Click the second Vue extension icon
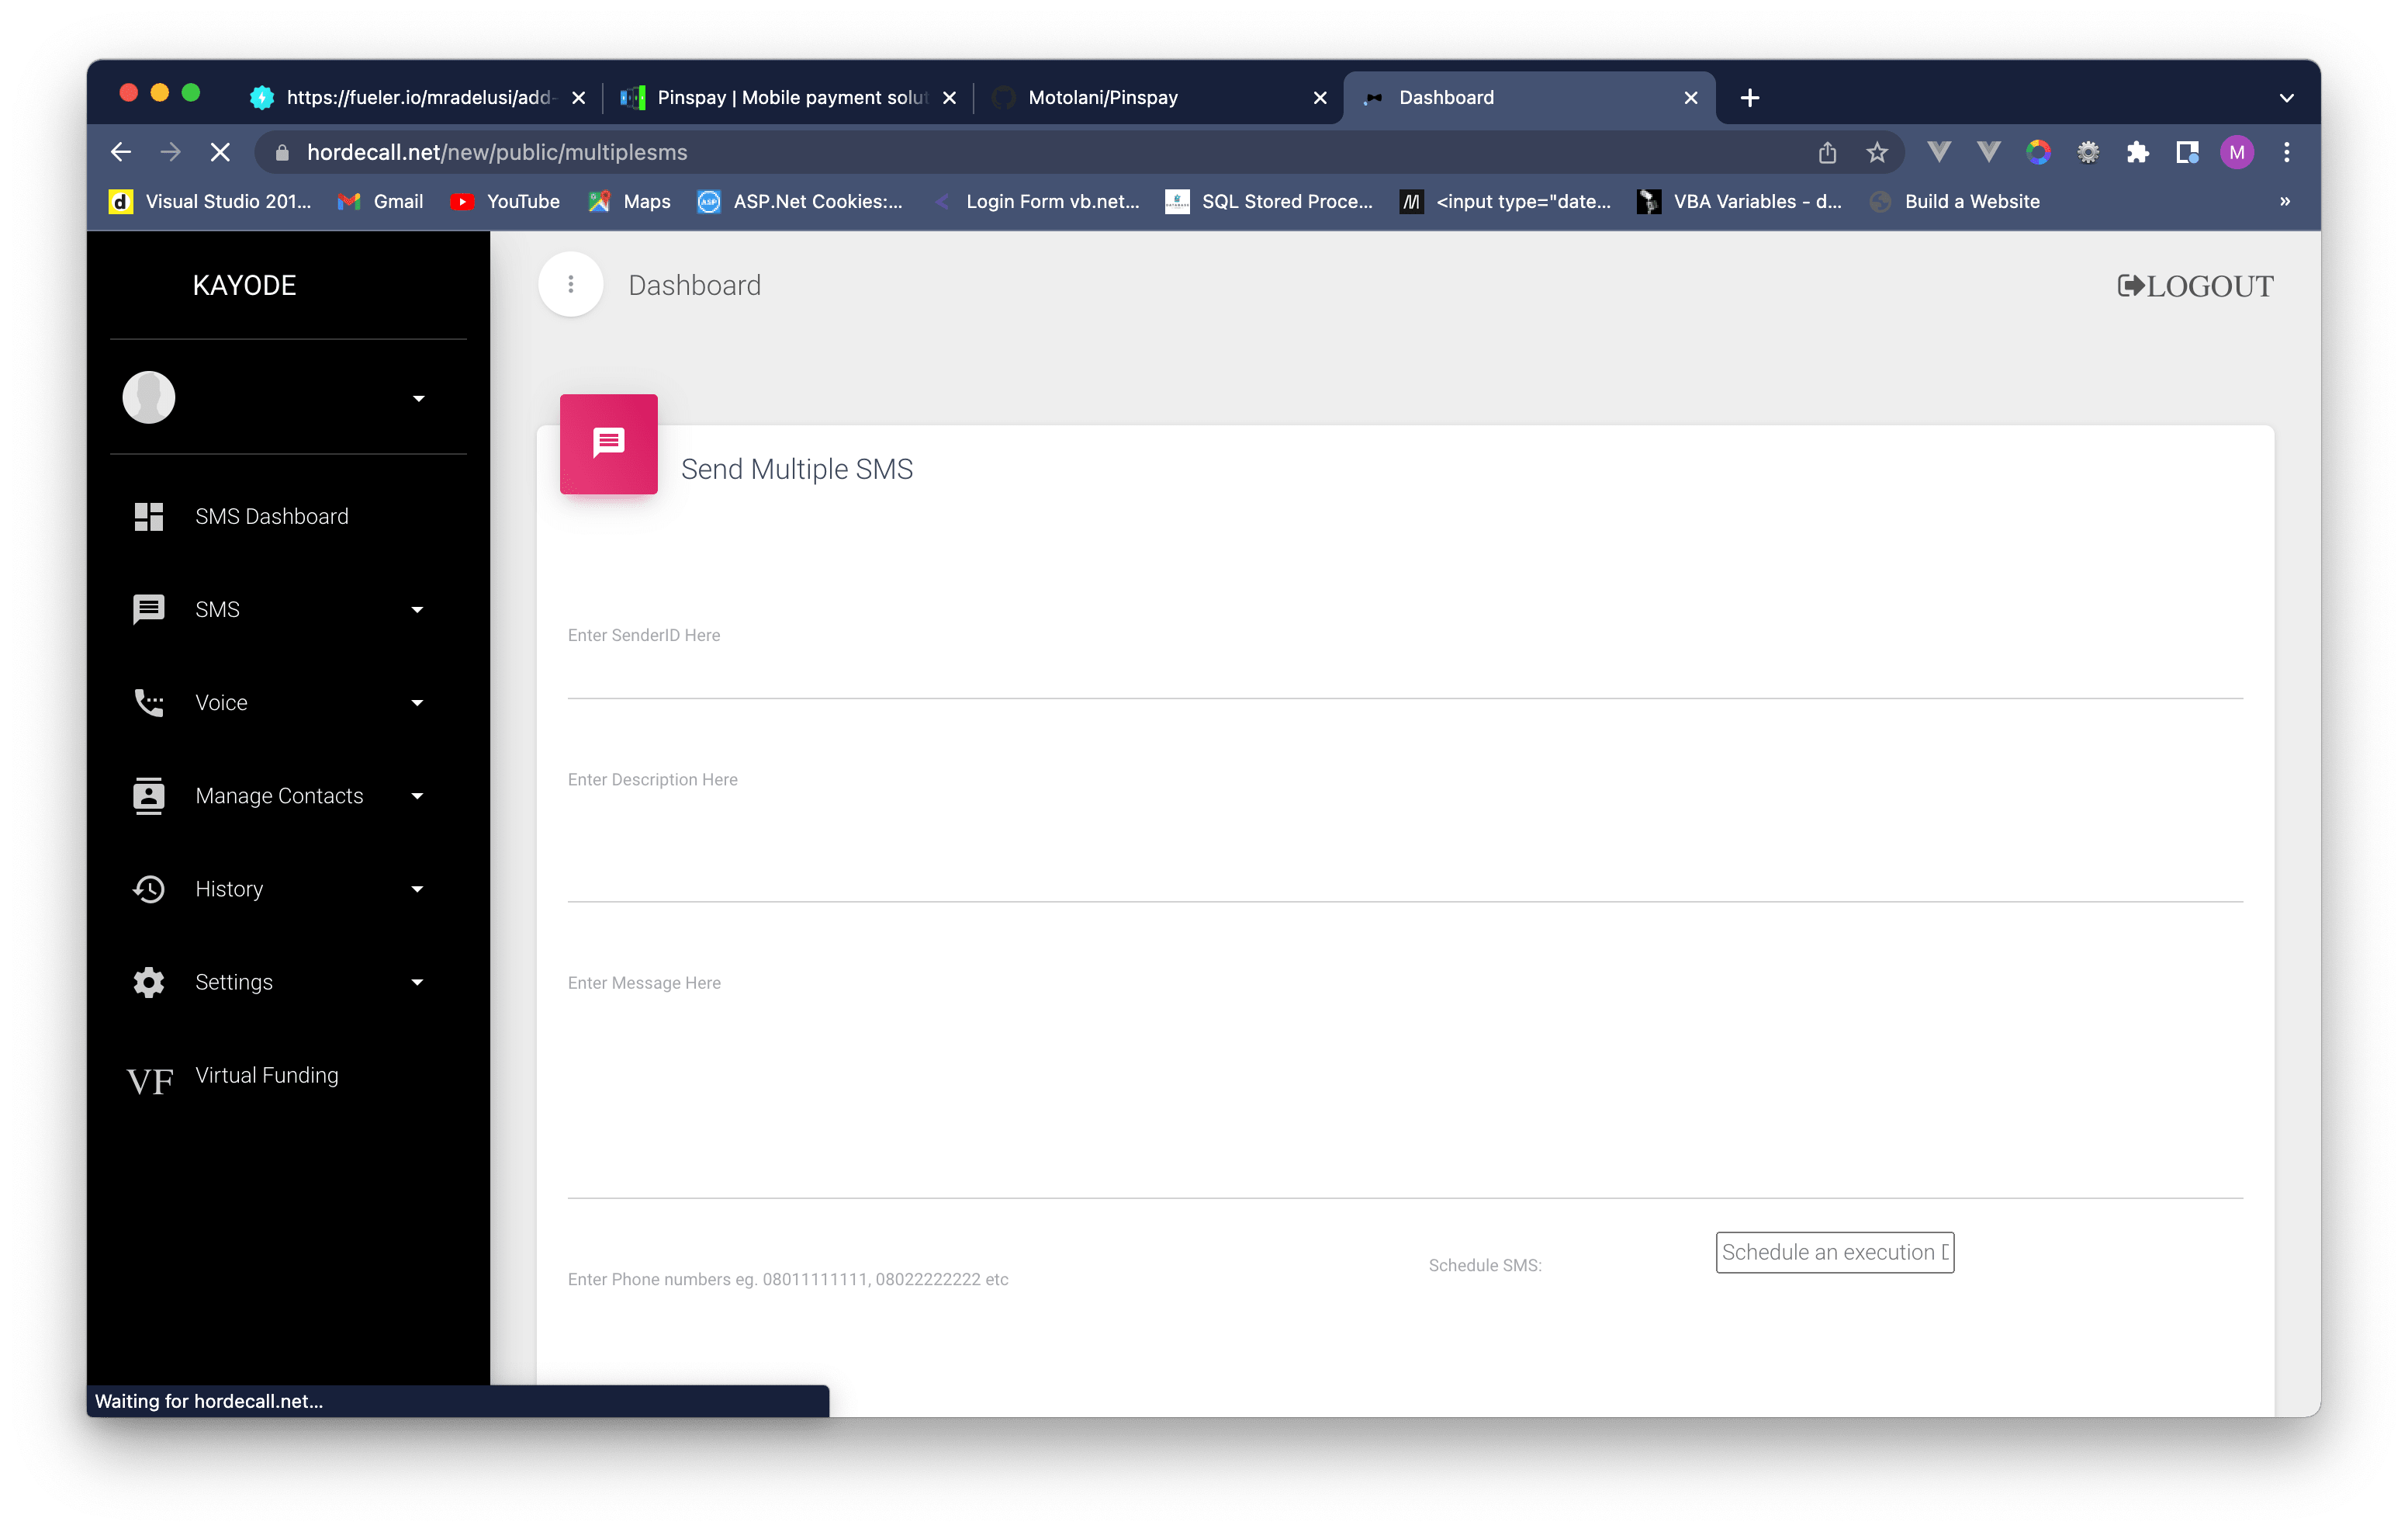 tap(1989, 152)
